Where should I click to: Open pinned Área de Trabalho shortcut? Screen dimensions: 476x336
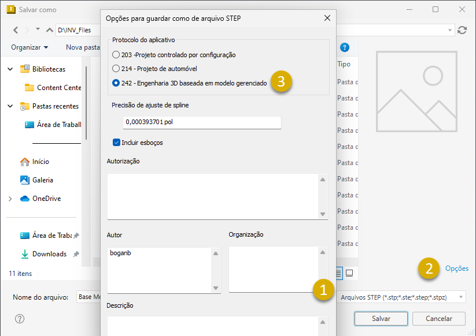tap(46, 236)
